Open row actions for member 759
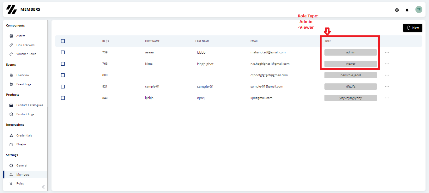The width and height of the screenshot is (429, 193). click(x=387, y=52)
